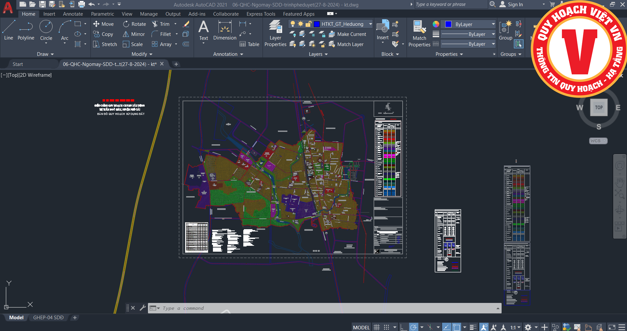Screen dimensions: 627x331
Task: Click the blue ByLayer color swatch
Action: point(448,24)
